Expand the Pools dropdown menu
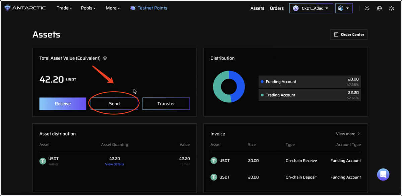 tap(88, 8)
